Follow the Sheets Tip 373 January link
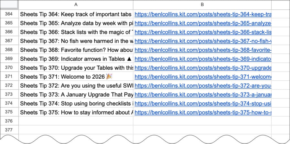This screenshot has width=290, height=144. pos(202,94)
